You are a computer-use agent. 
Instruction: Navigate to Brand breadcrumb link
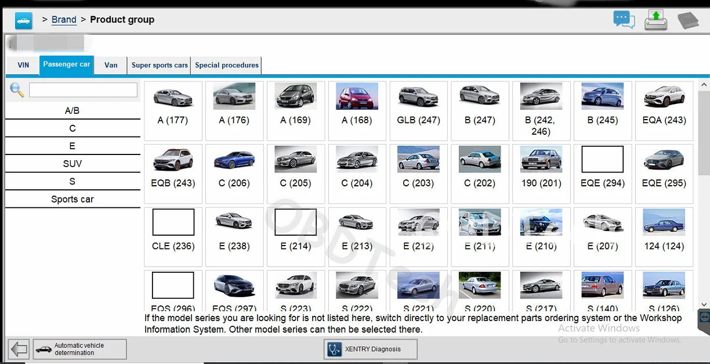64,20
